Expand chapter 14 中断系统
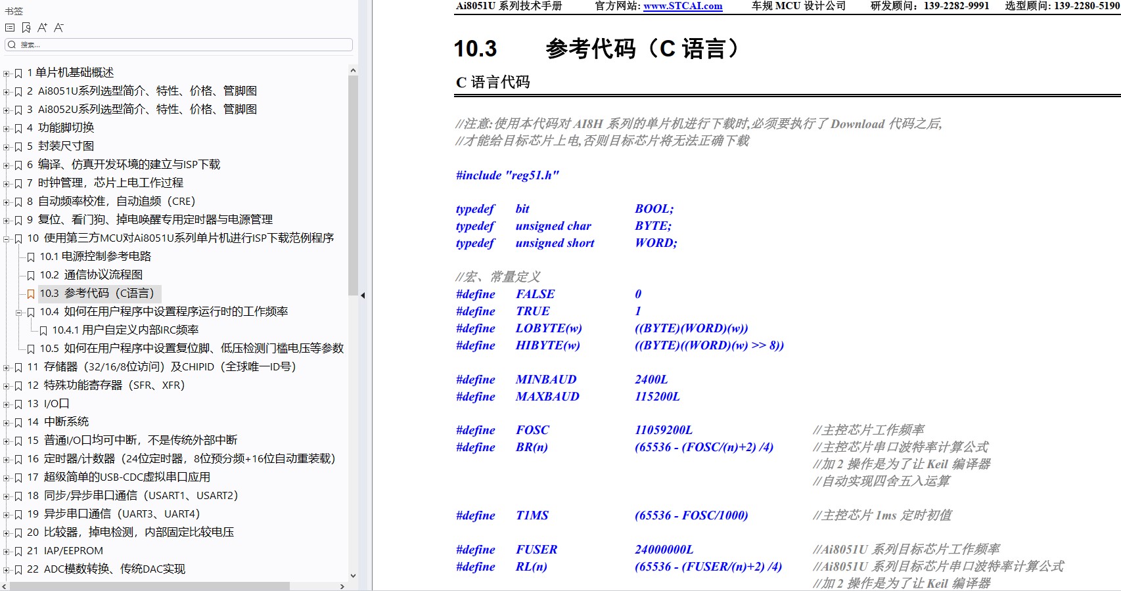1121x591 pixels. pos(7,422)
